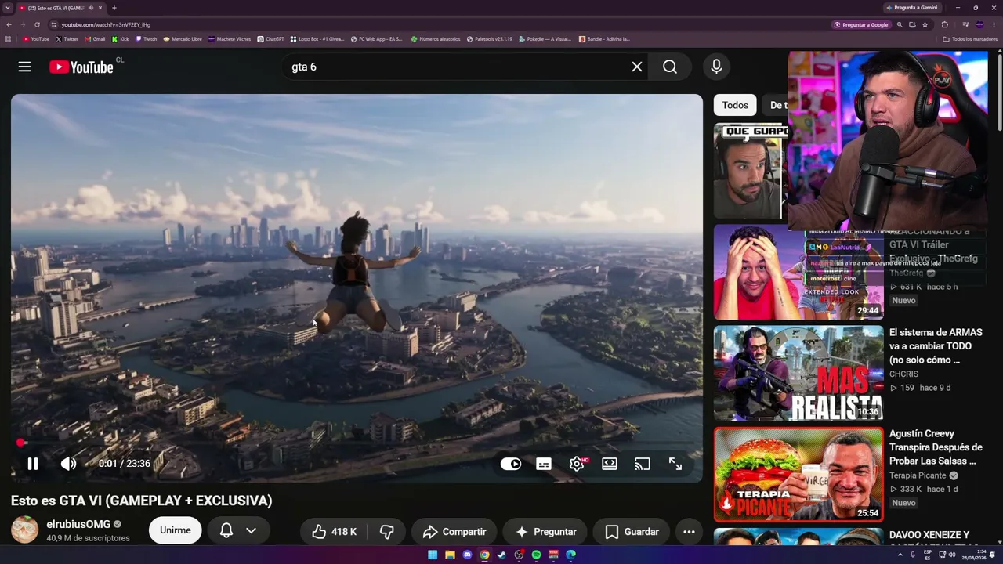Join the channel with Unirme
1003x564 pixels.
(176, 530)
